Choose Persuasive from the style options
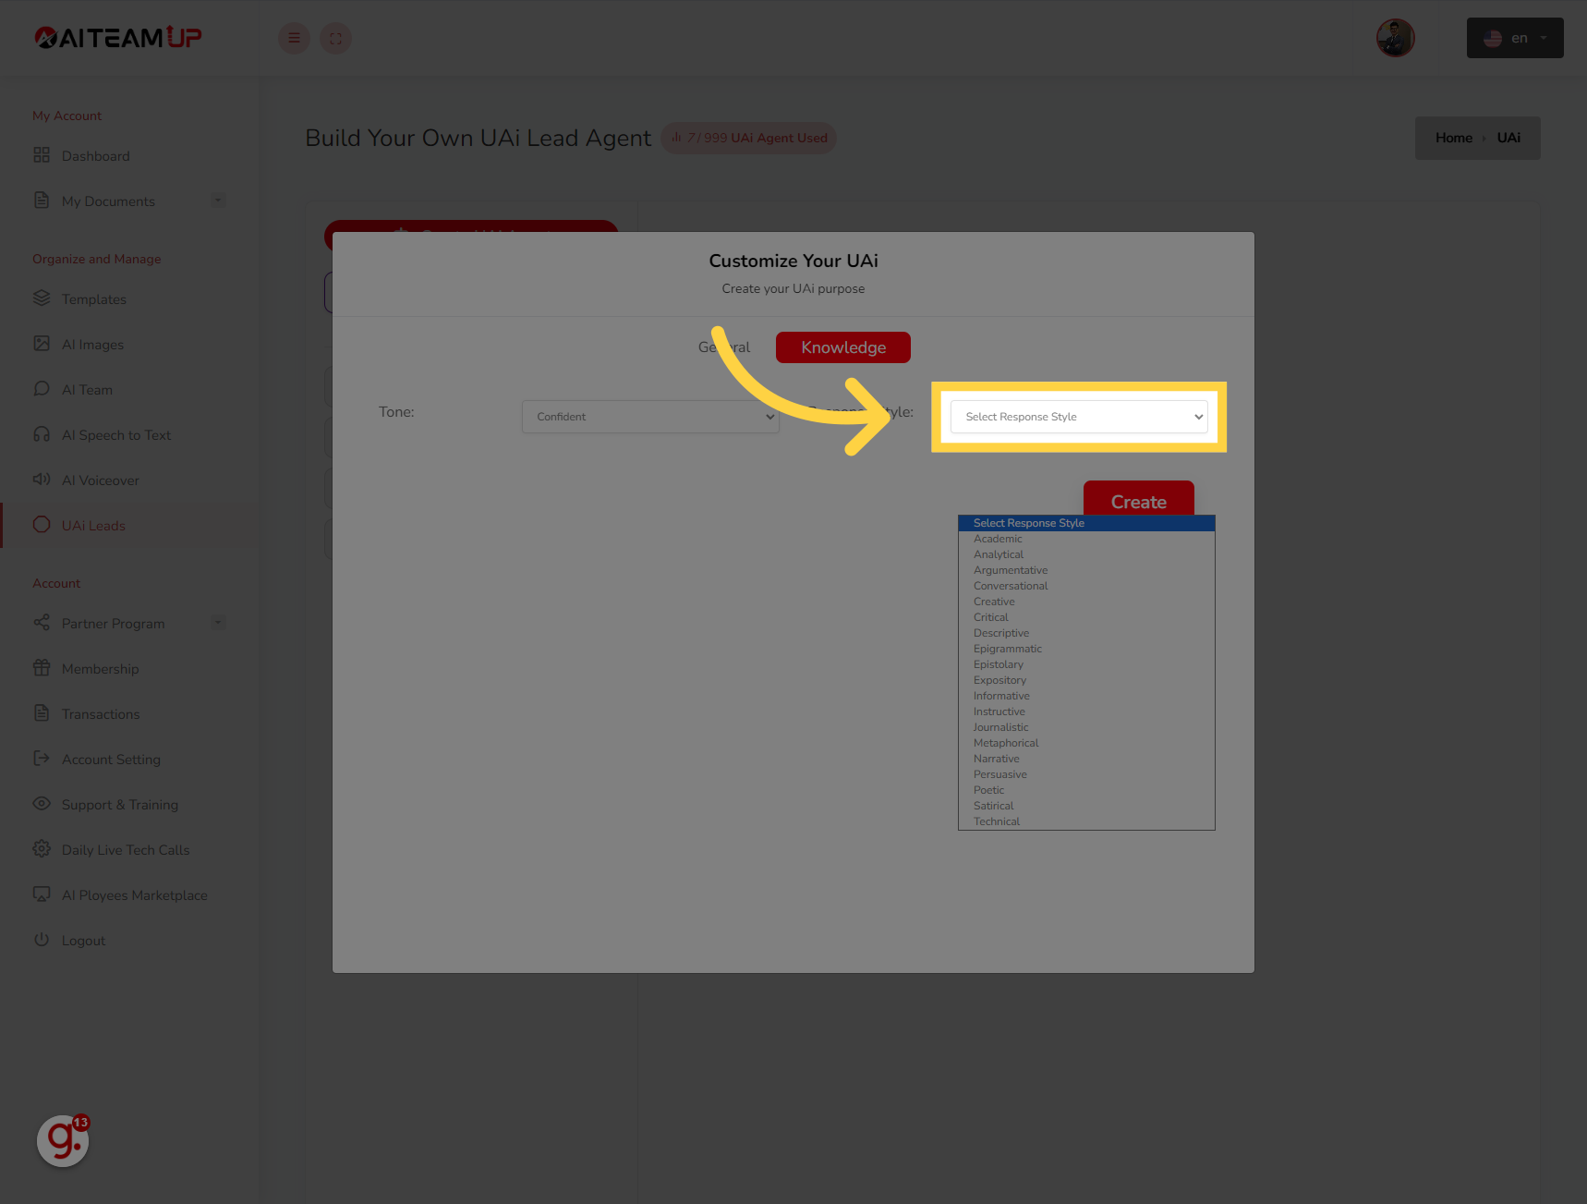The width and height of the screenshot is (1587, 1204). (999, 773)
